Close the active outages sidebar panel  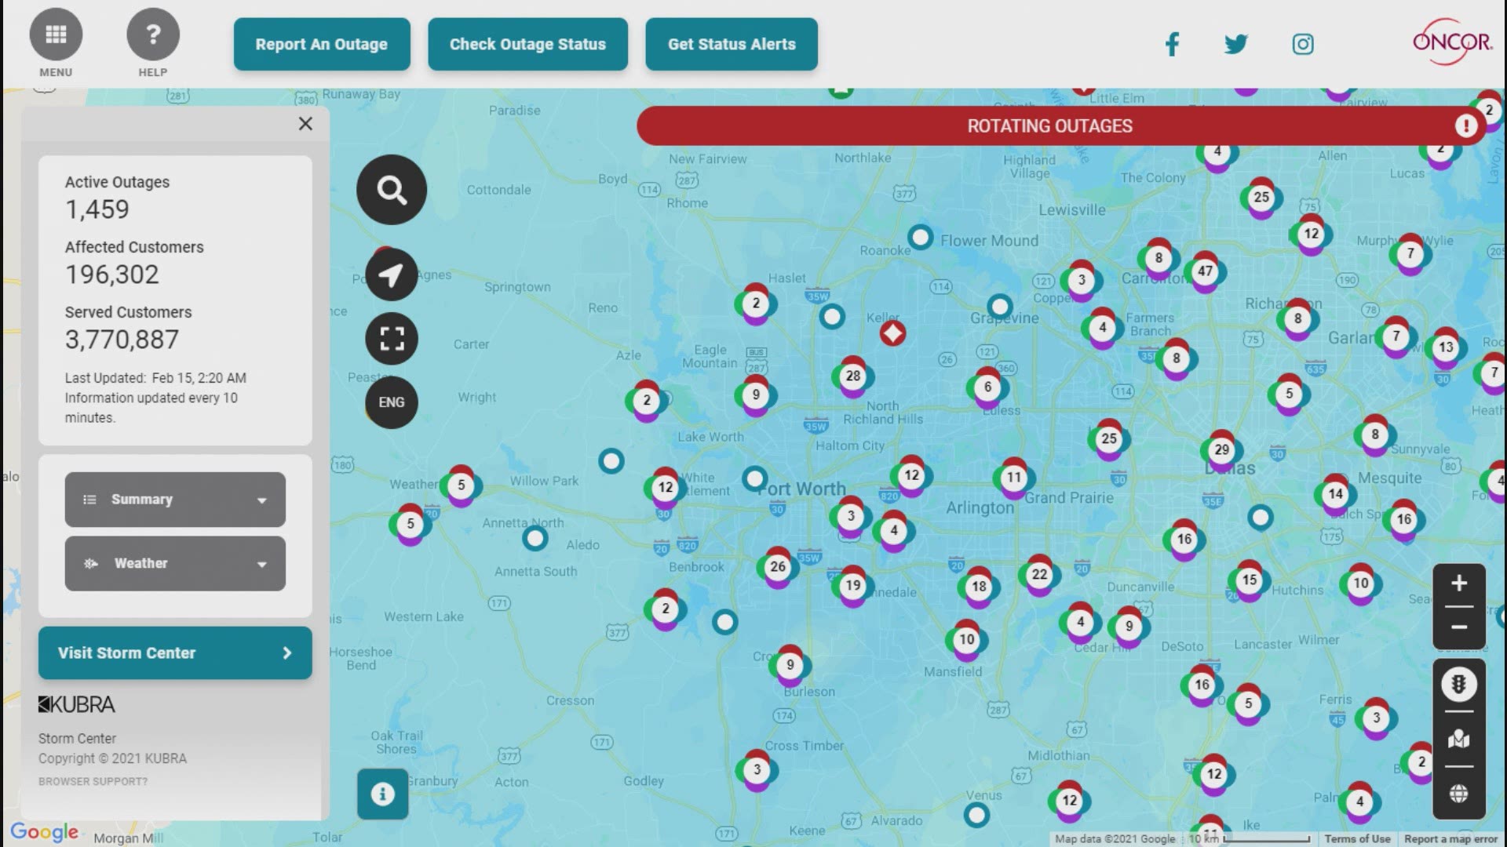tap(305, 123)
